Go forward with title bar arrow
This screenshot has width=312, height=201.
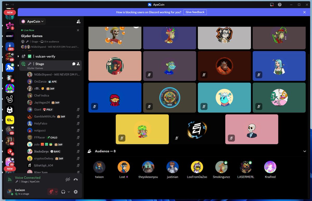(12, 5)
